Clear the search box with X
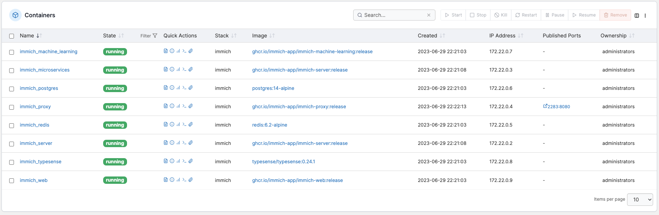Screen dimensions: 659x215 (428, 15)
